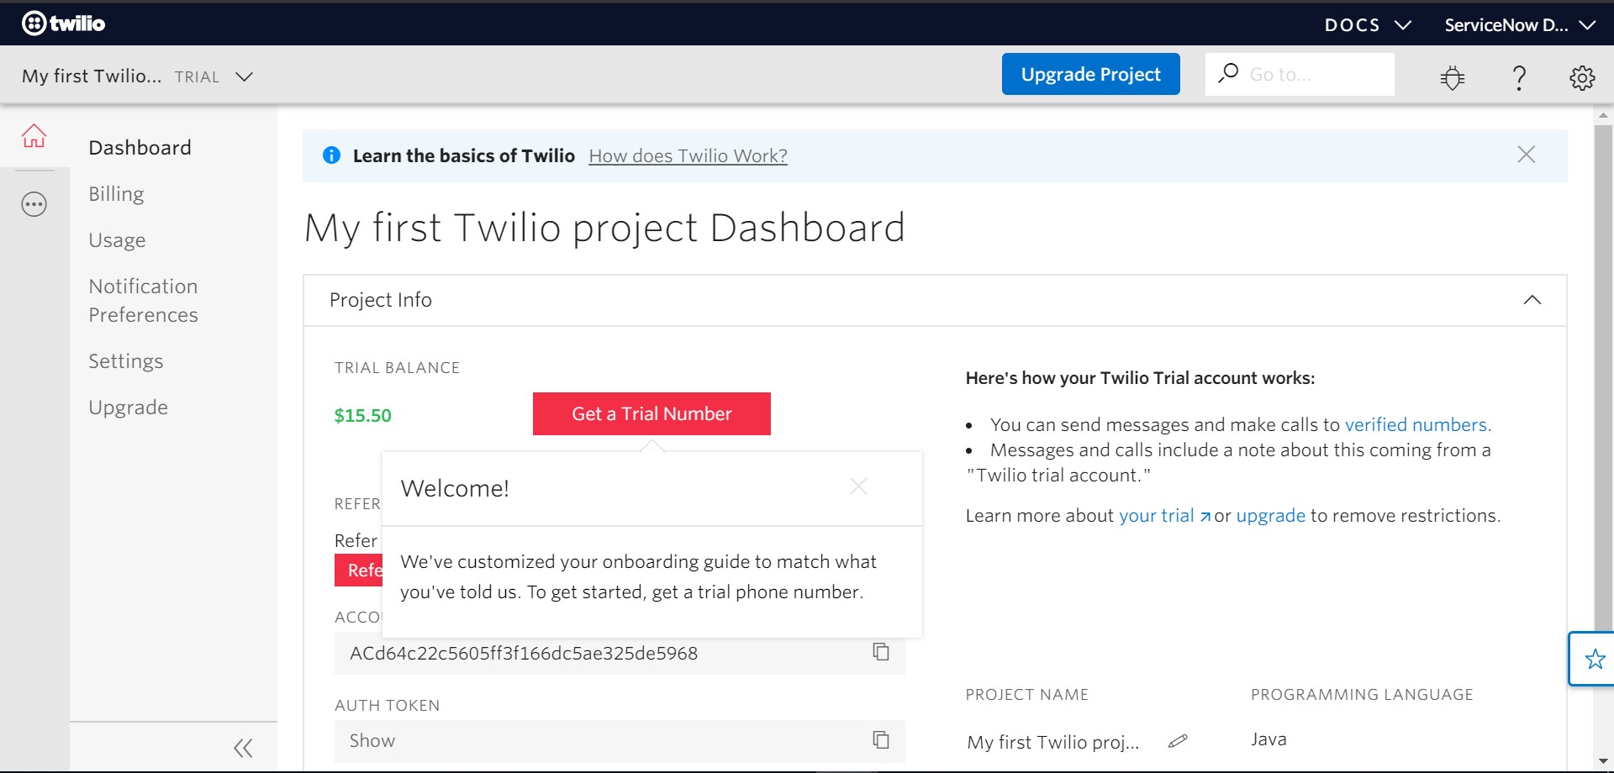Click the star feedback tab icon
This screenshot has width=1614, height=773.
1594,659
